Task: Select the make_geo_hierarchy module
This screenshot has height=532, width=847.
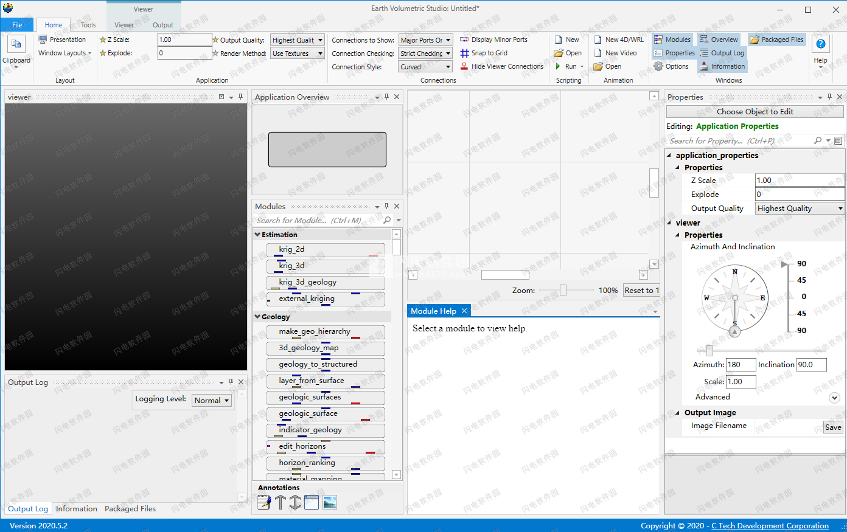Action: 326,332
